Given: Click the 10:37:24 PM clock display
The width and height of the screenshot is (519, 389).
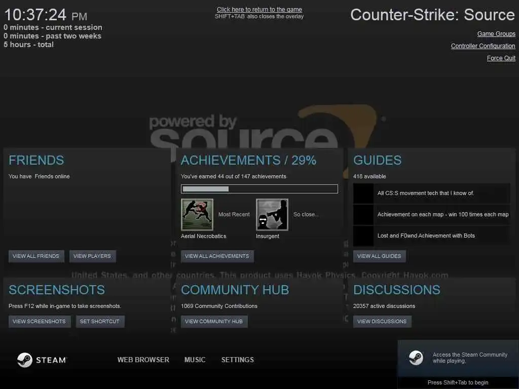Looking at the screenshot, I should coord(46,15).
